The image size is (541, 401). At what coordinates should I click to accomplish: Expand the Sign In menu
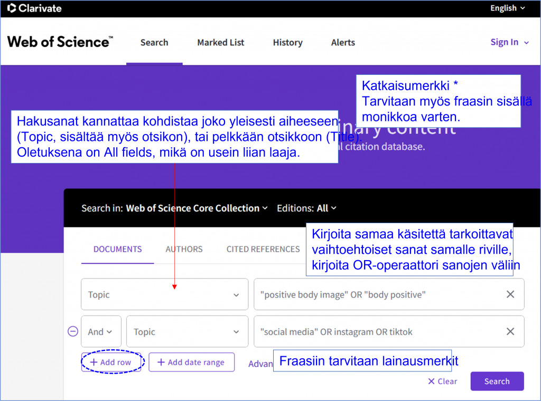pyautogui.click(x=510, y=42)
